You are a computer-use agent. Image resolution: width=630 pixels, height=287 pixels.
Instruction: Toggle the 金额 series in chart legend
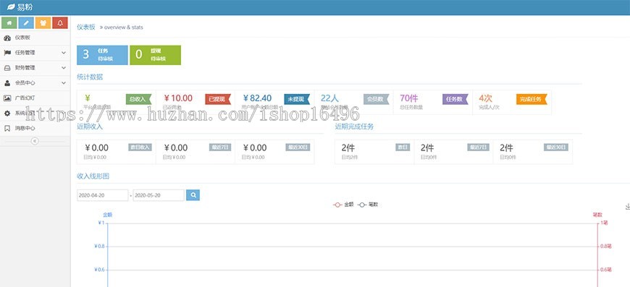(x=343, y=205)
